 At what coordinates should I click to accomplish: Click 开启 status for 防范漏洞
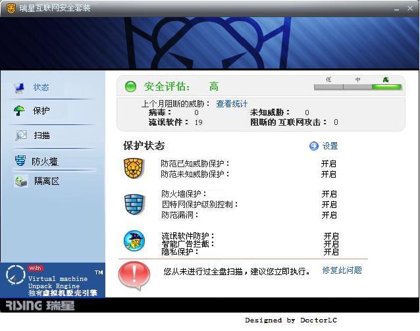pyautogui.click(x=329, y=215)
